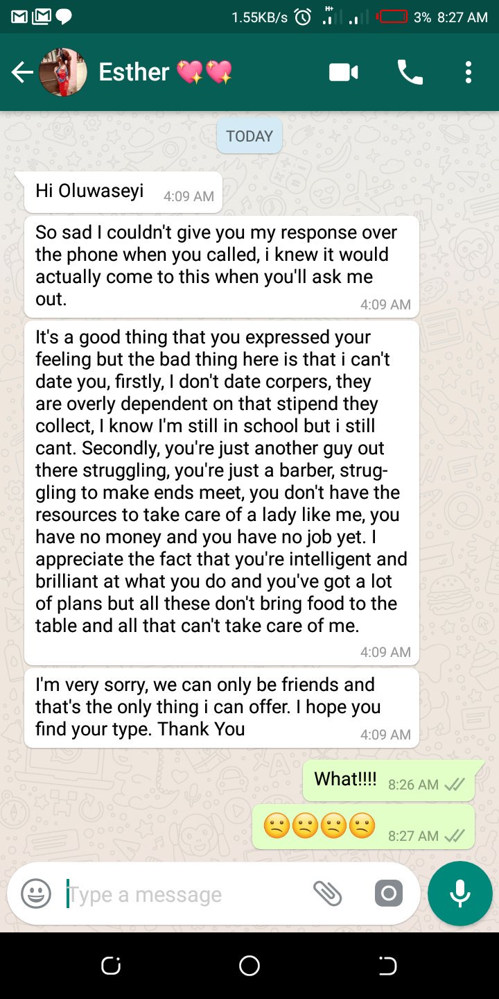This screenshot has width=499, height=999.
Task: Open the three-dot chat options menu
Action: point(468,72)
